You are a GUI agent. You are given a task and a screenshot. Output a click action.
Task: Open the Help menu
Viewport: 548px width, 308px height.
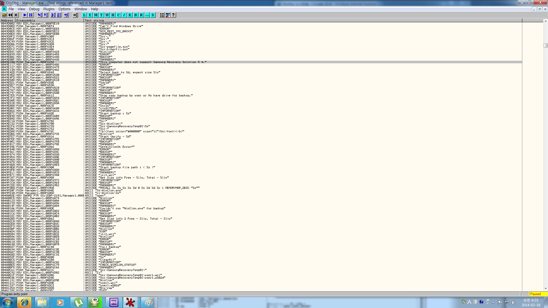pos(94,9)
